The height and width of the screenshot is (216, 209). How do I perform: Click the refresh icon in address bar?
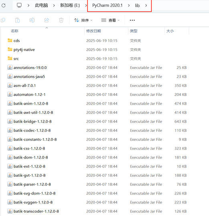pos(4,6)
